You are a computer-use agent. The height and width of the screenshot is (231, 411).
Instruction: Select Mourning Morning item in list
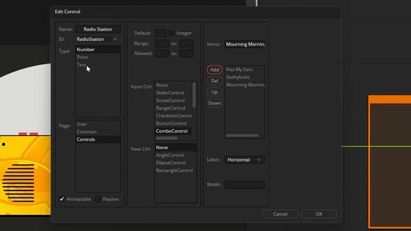pyautogui.click(x=245, y=85)
